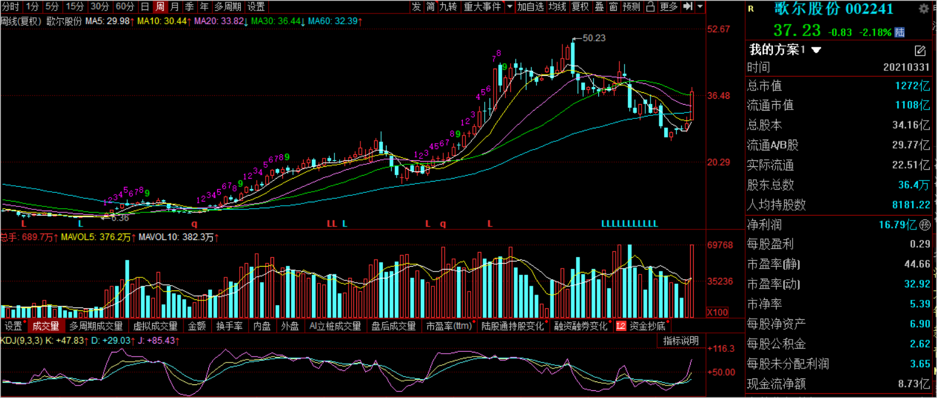Switch to 1分 period
This screenshot has height=398, width=937.
click(x=33, y=7)
